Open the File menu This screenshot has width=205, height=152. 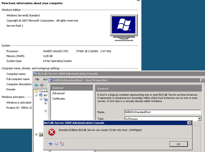(37, 79)
